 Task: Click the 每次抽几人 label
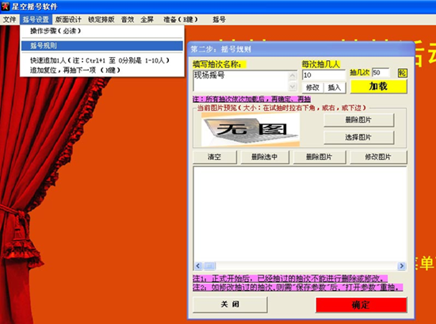[x=321, y=65]
